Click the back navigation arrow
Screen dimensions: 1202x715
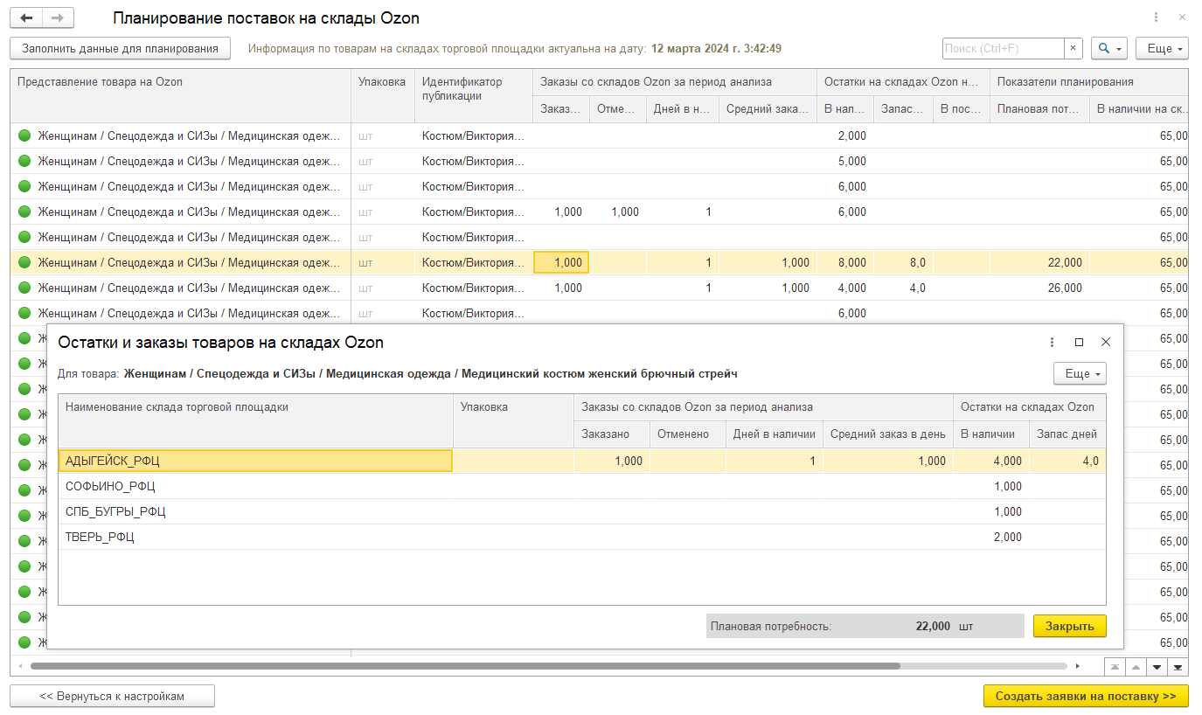pyautogui.click(x=26, y=18)
